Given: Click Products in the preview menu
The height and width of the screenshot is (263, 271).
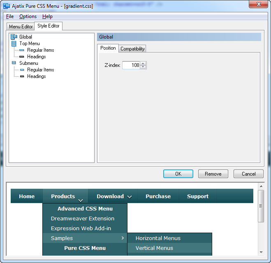Looking at the screenshot, I should (x=65, y=196).
